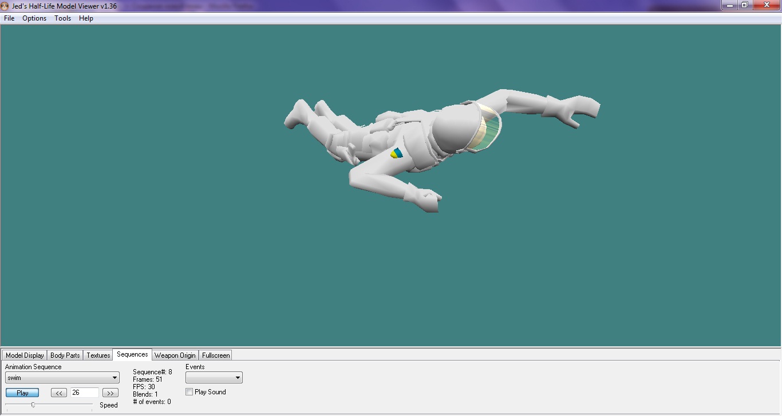Click the 'Sequence#: 8' text
Viewport: 782px width, 416px height.
(x=152, y=372)
